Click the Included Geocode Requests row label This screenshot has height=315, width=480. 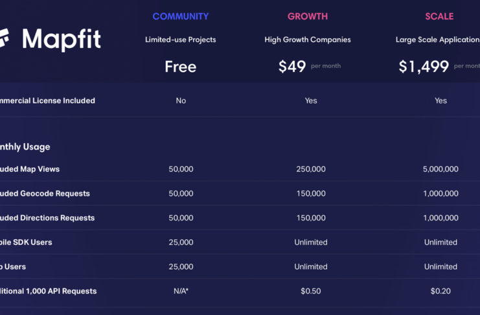45,193
